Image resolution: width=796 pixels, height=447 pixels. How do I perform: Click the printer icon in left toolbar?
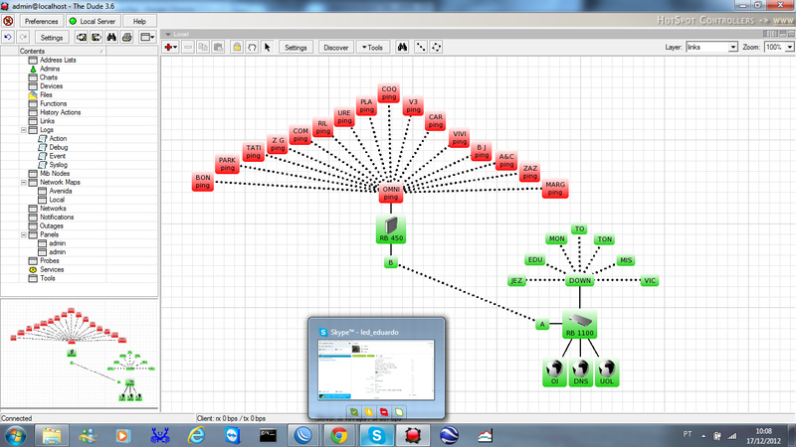tap(127, 37)
